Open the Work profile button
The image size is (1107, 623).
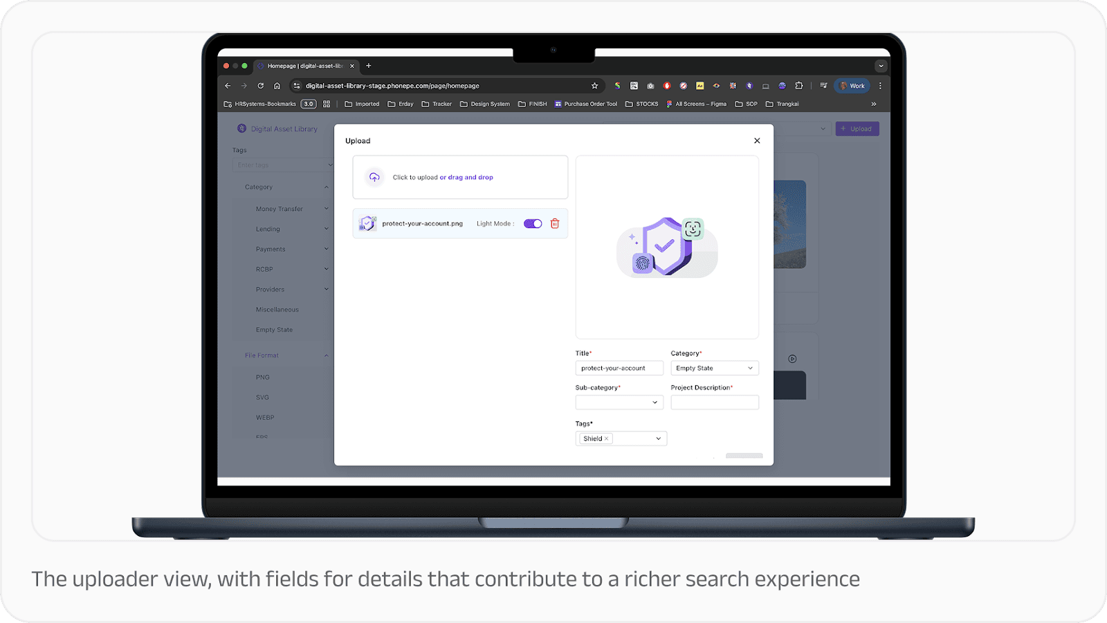pos(852,86)
